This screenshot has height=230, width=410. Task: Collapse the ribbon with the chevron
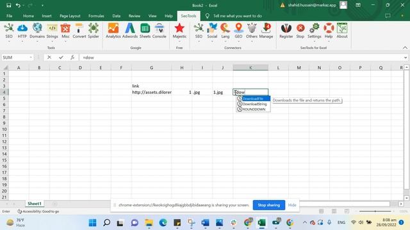pos(405,48)
